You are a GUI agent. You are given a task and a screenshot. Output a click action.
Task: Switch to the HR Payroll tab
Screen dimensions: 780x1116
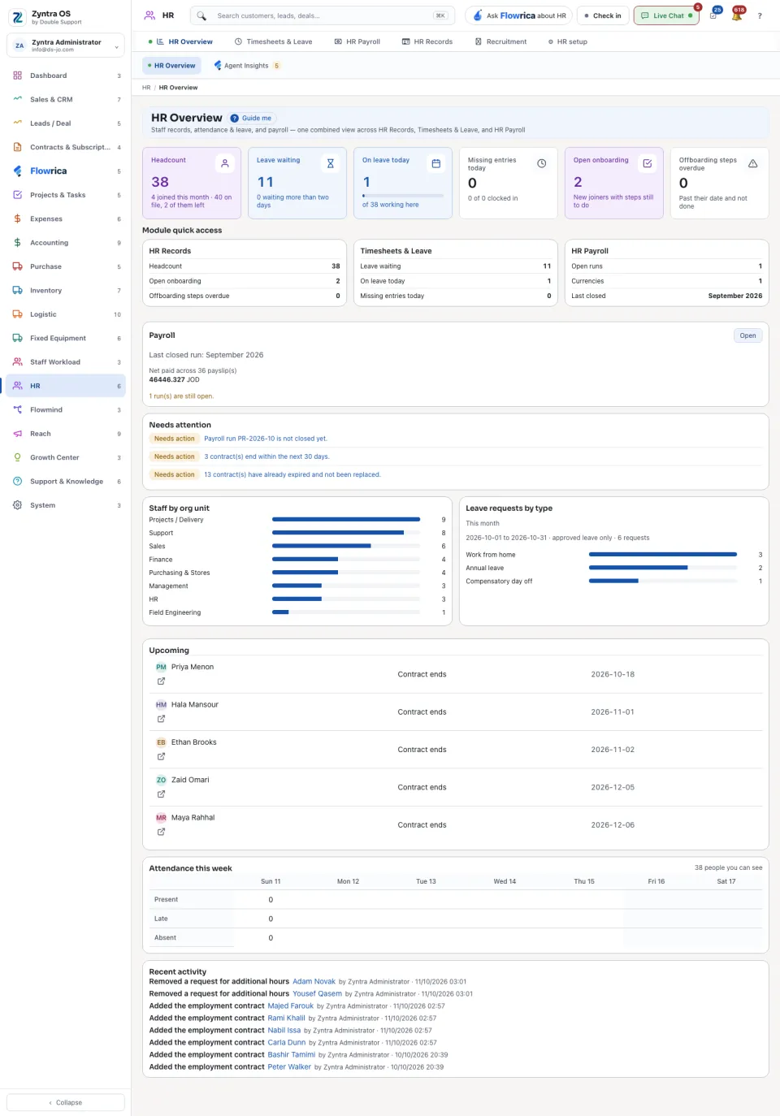[x=357, y=41]
